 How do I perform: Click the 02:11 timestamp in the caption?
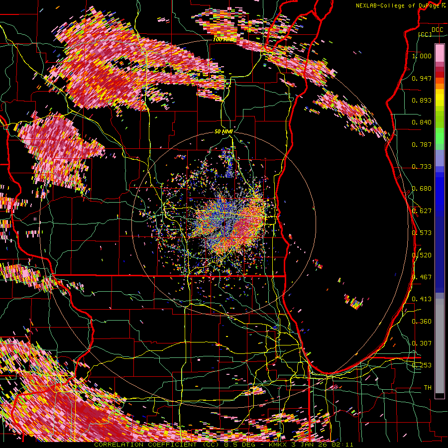pyautogui.click(x=342, y=445)
